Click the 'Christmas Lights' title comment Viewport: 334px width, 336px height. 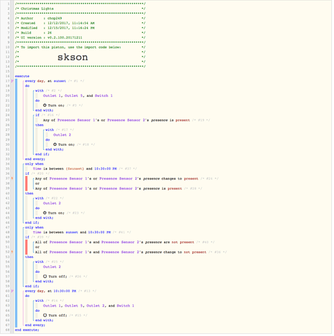click(37, 9)
